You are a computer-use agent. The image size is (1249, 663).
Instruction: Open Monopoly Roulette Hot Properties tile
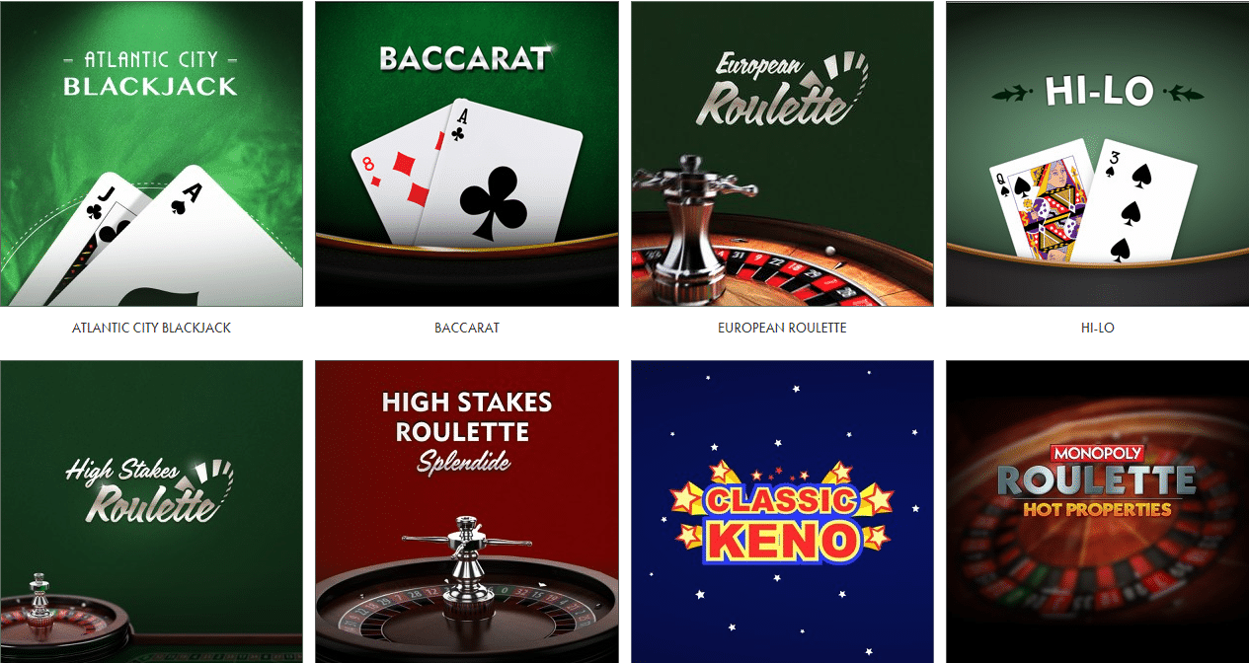1097,511
